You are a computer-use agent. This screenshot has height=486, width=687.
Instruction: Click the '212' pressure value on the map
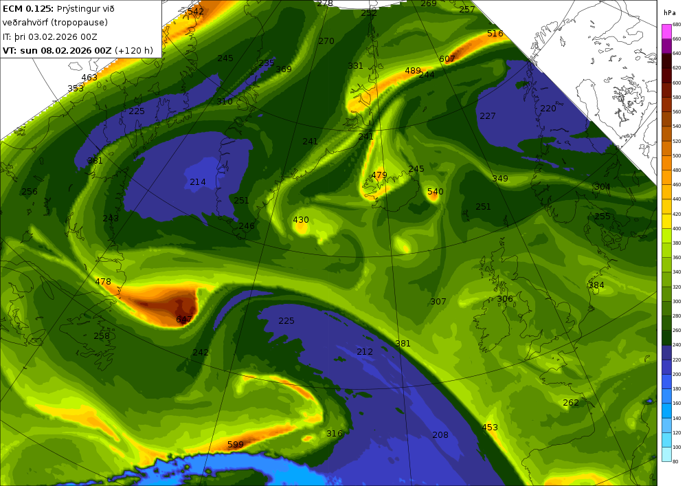tap(365, 352)
